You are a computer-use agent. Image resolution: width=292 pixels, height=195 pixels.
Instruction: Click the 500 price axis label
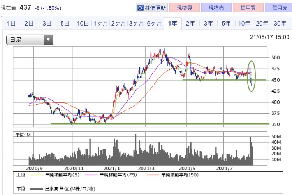276,57
